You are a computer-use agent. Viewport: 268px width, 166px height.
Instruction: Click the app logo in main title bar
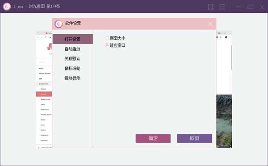pyautogui.click(x=7, y=7)
